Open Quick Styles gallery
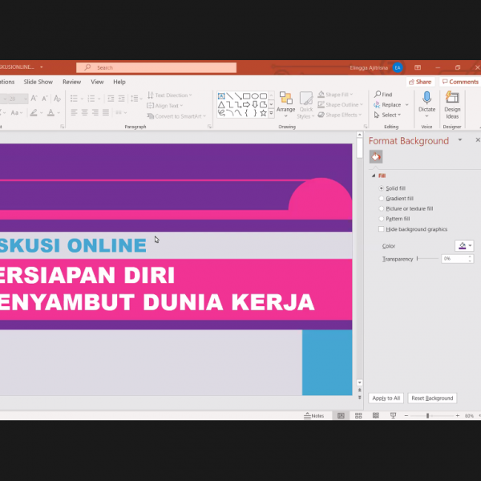Image resolution: width=481 pixels, height=481 pixels. (306, 105)
